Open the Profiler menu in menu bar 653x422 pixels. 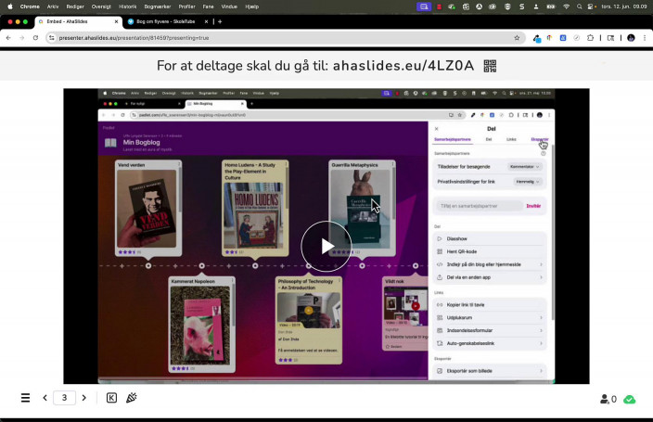pyautogui.click(x=186, y=6)
